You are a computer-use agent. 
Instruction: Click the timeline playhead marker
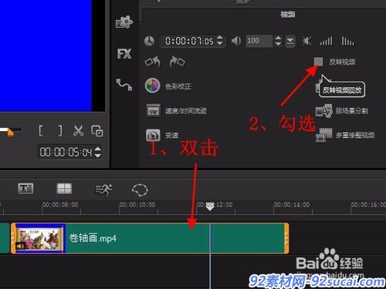pos(210,207)
